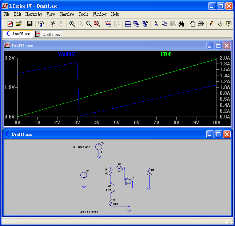Select the Copy icon in toolbar
Viewport: 235px width, 226px height.
click(164, 24)
